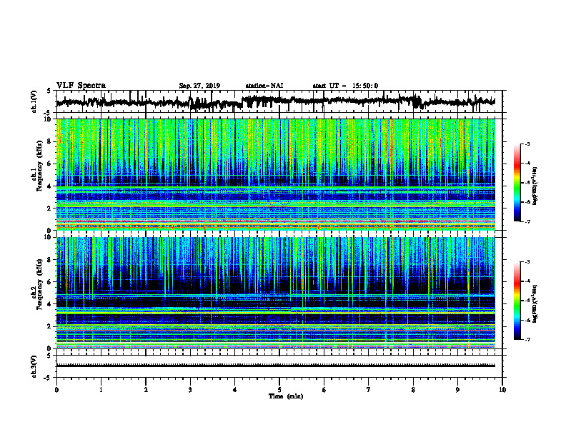The width and height of the screenshot is (566, 437).
Task: Click the "ch.3(V)" waveform axis label
Action: click(34, 366)
